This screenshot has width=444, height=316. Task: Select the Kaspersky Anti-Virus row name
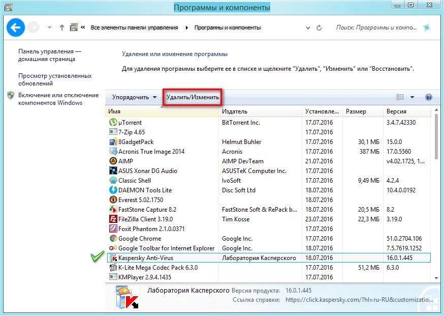(146, 258)
